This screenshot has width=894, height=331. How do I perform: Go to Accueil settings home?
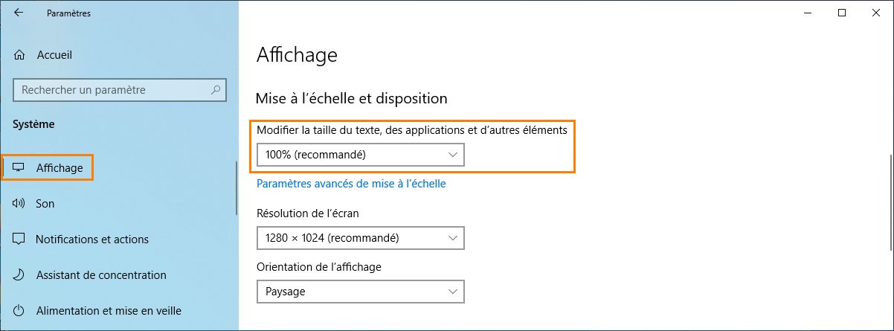pyautogui.click(x=54, y=55)
